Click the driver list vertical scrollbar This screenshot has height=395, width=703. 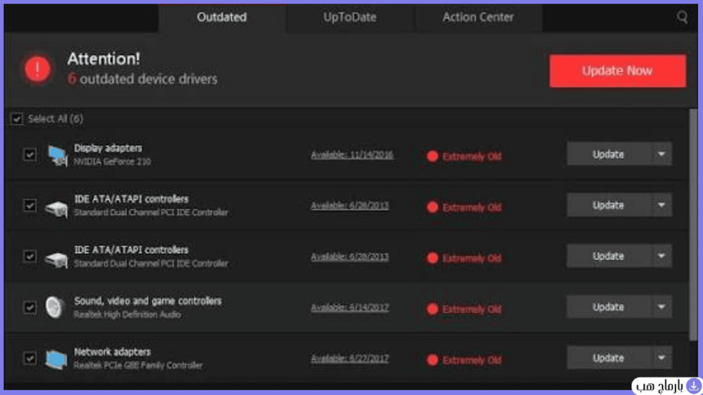coord(693,224)
